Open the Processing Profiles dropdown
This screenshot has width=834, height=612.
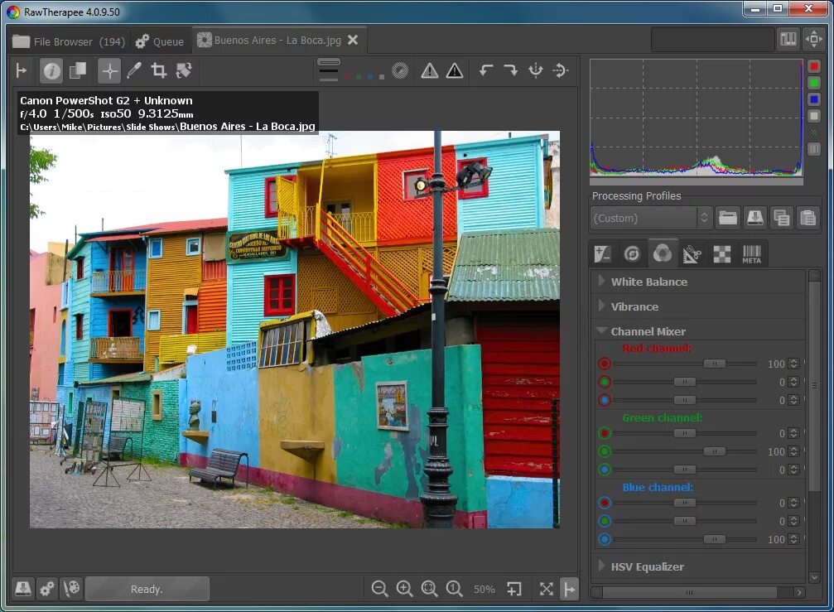pos(651,218)
